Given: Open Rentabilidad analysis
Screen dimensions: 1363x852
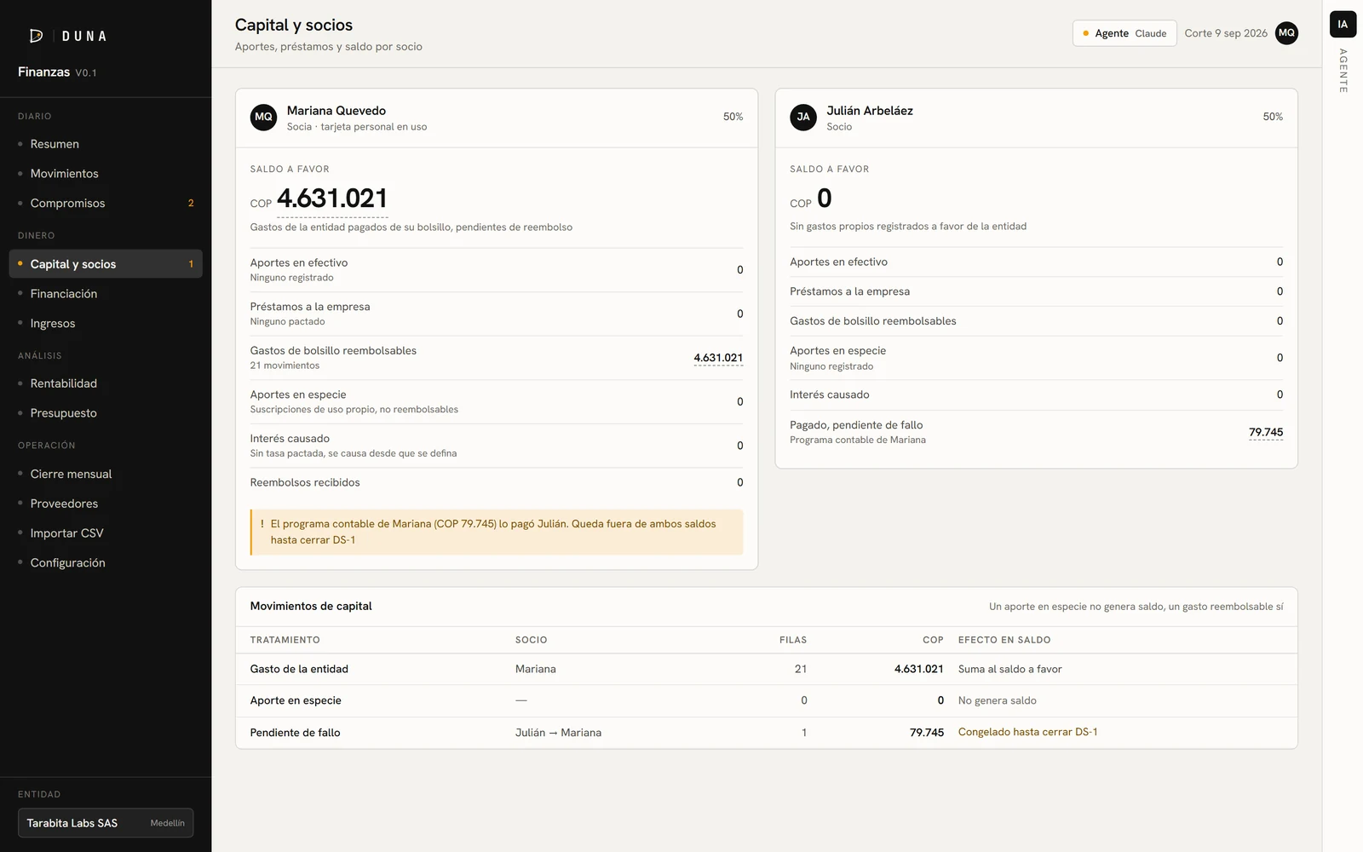Looking at the screenshot, I should pyautogui.click(x=106, y=383).
